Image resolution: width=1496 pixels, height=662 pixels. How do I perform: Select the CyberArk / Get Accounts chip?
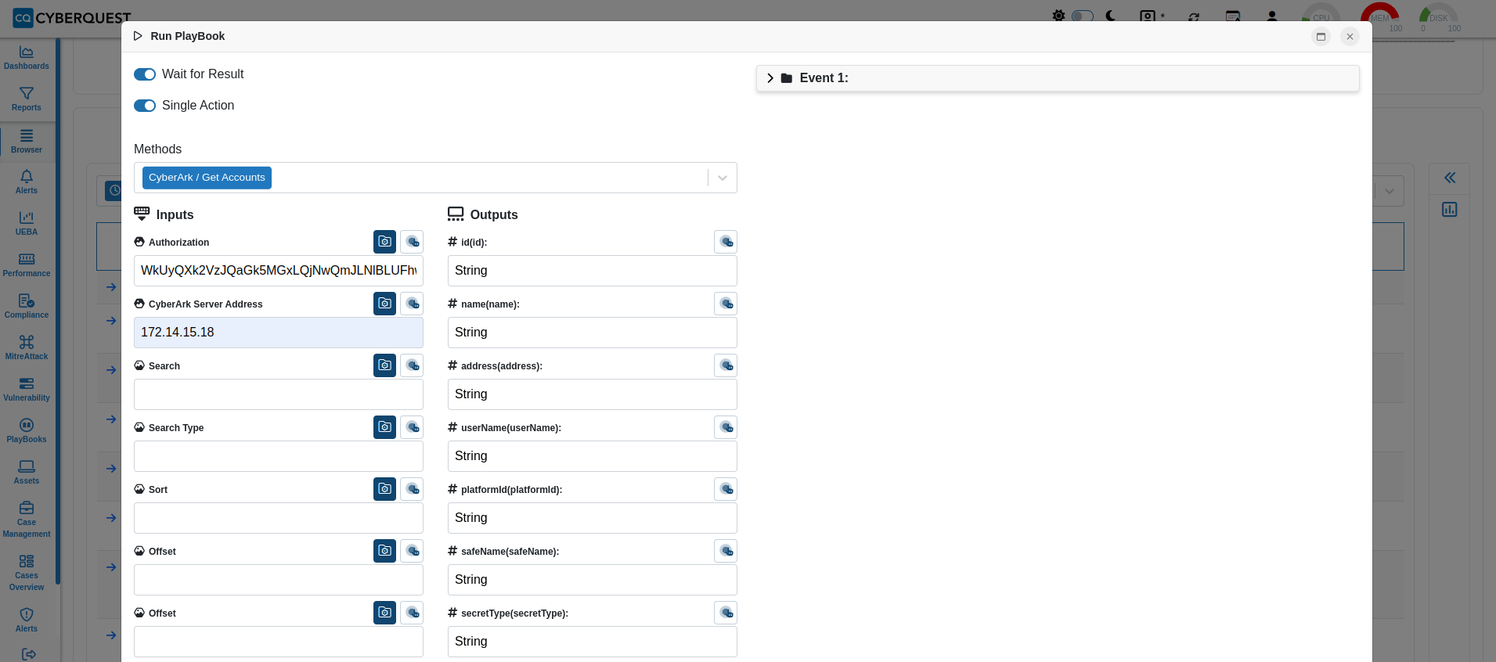tap(207, 178)
